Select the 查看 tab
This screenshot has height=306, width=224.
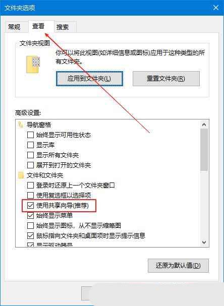click(x=38, y=26)
